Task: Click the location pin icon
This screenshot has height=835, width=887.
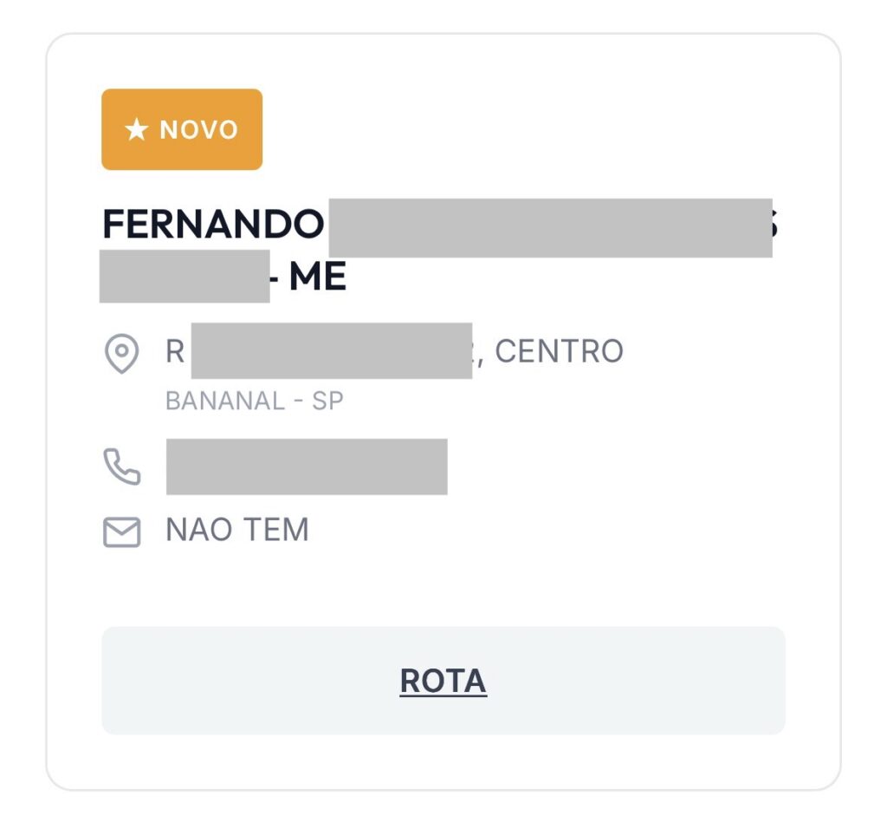Action: click(121, 354)
